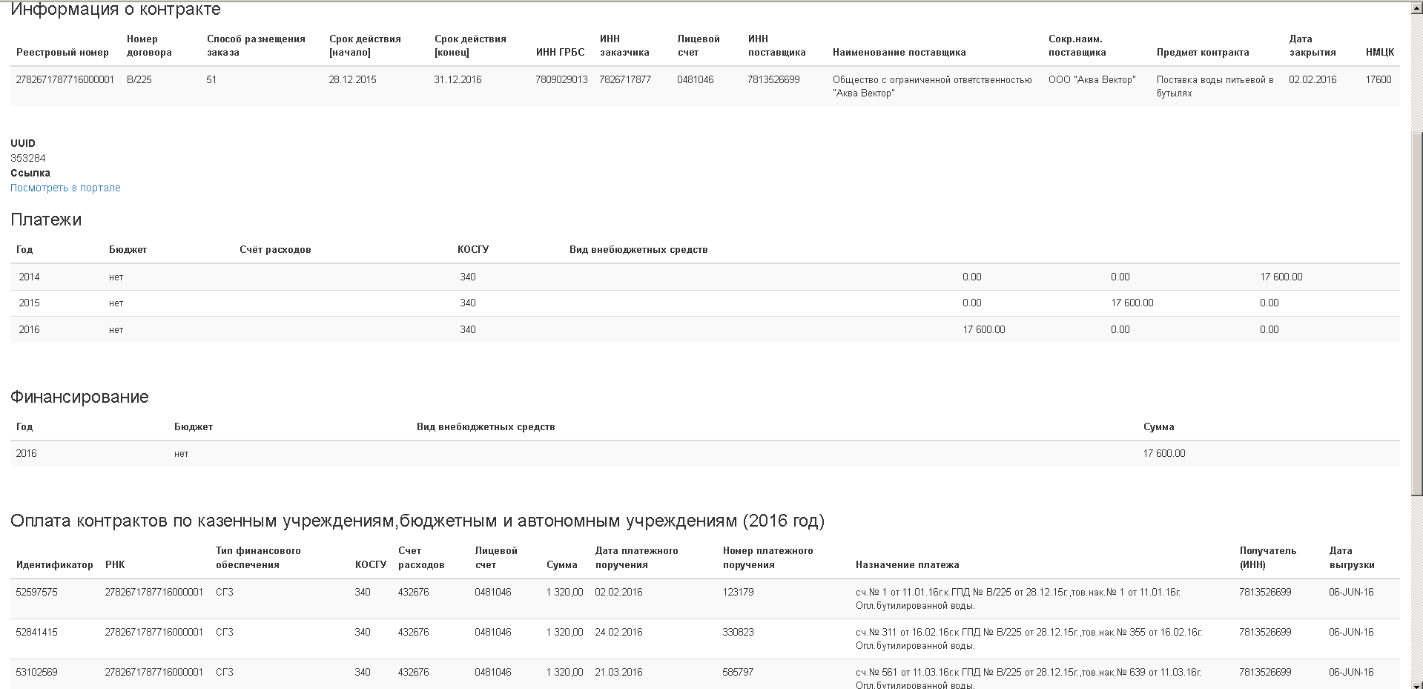Viewport: 1423px width, 689px height.
Task: Select registry number 2782671787716000001 in contract info
Action: point(65,79)
